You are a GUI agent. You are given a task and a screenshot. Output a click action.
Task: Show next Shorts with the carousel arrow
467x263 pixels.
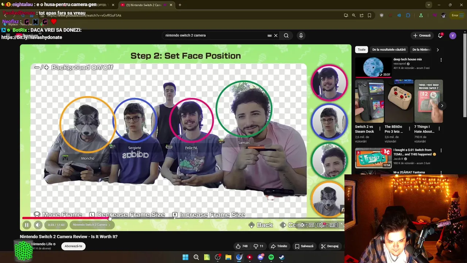coord(442,106)
